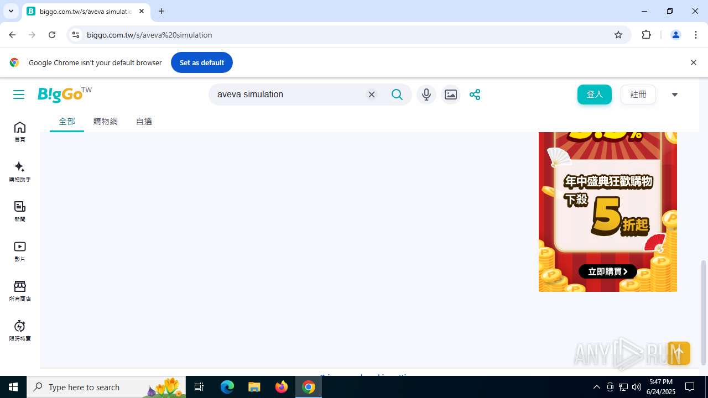Dismiss the default browser notification bar
Screen dimensions: 708x398
[693, 62]
